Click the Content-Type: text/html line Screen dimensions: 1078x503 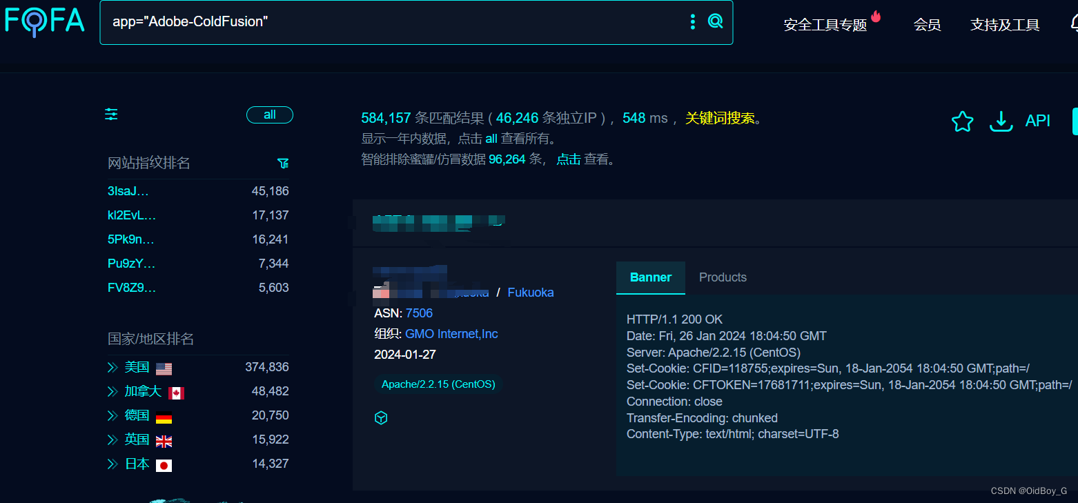[x=733, y=434]
